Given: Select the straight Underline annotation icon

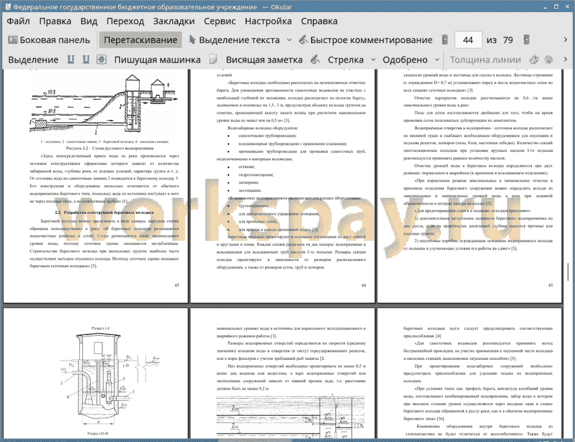Looking at the screenshot, I should (x=71, y=59).
